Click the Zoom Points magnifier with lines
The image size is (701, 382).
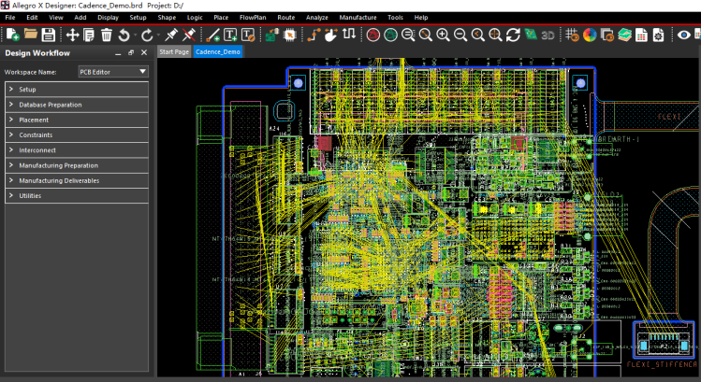(408, 35)
